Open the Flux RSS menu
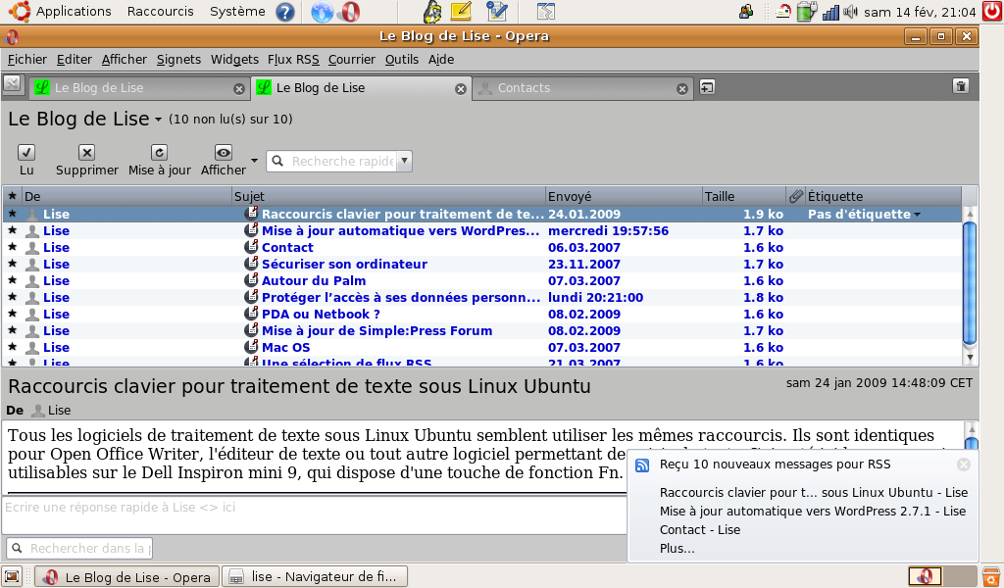Viewport: 1004px width, 588px height. coord(294,59)
